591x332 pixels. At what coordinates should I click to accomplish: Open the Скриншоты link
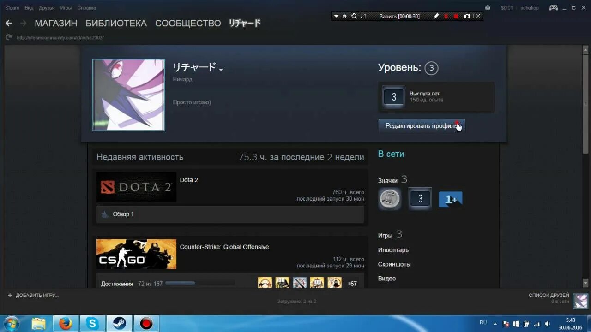tap(394, 264)
